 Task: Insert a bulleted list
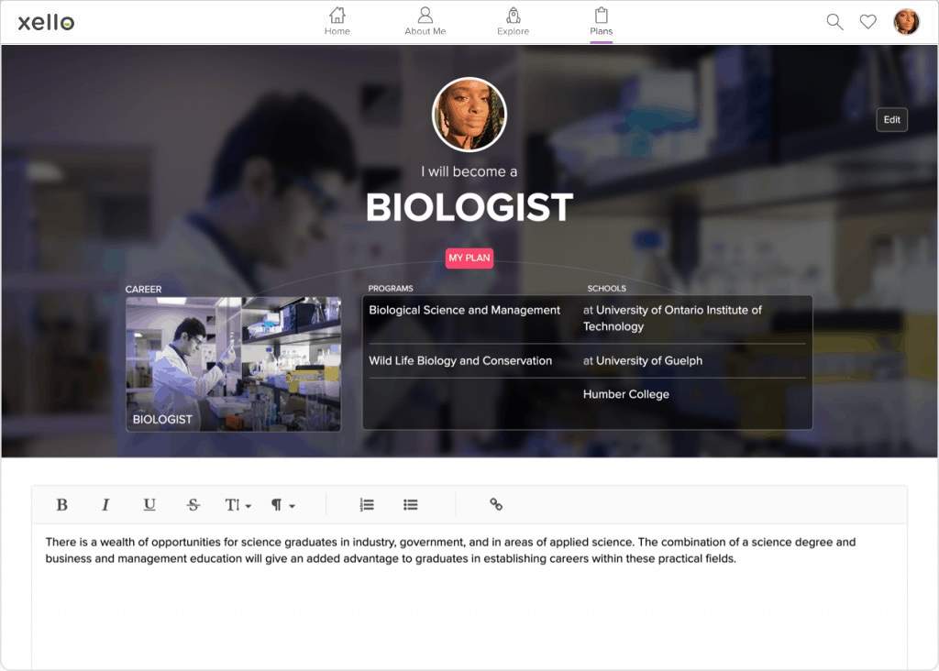pos(411,505)
